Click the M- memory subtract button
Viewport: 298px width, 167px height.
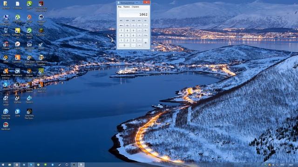tap(146, 20)
